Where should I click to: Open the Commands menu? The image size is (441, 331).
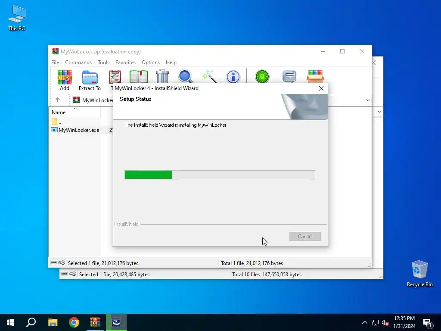click(78, 62)
